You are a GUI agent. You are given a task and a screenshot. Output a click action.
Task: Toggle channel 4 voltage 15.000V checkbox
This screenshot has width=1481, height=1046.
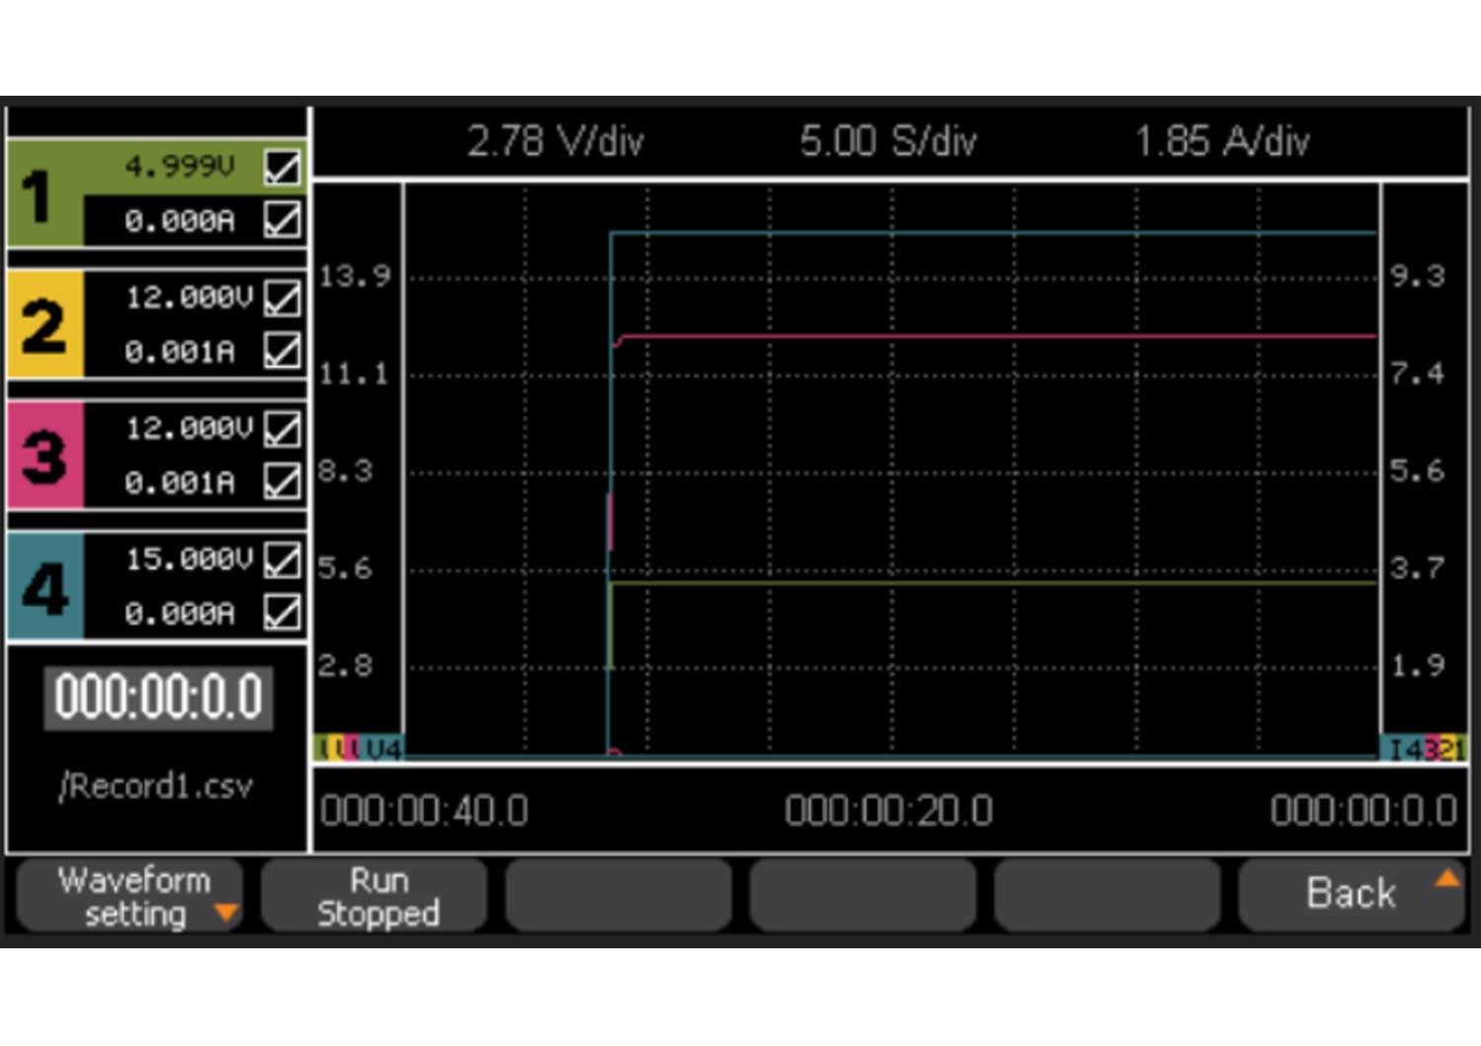pos(282,560)
